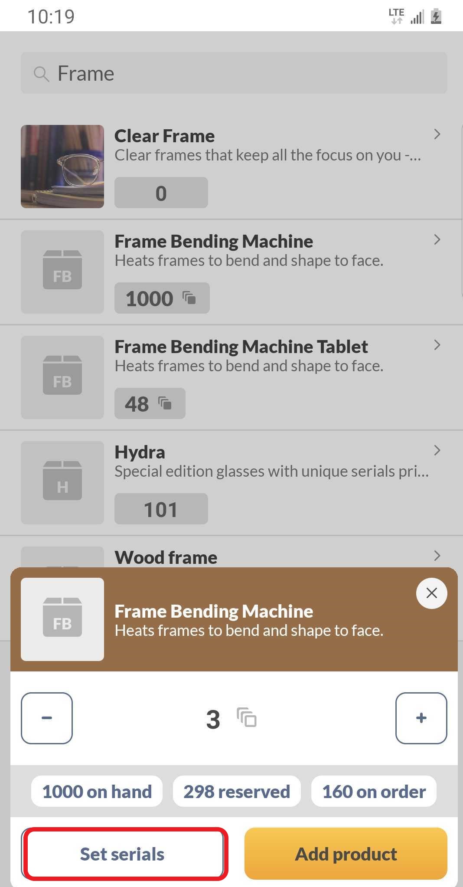Screen dimensions: 463x887
Task: Click the copy icon beside the 48 quantity
Action: click(x=166, y=403)
